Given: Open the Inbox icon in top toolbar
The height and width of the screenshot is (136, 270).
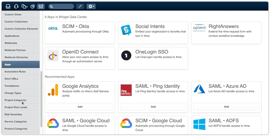Looking at the screenshot, I should pos(8,6).
